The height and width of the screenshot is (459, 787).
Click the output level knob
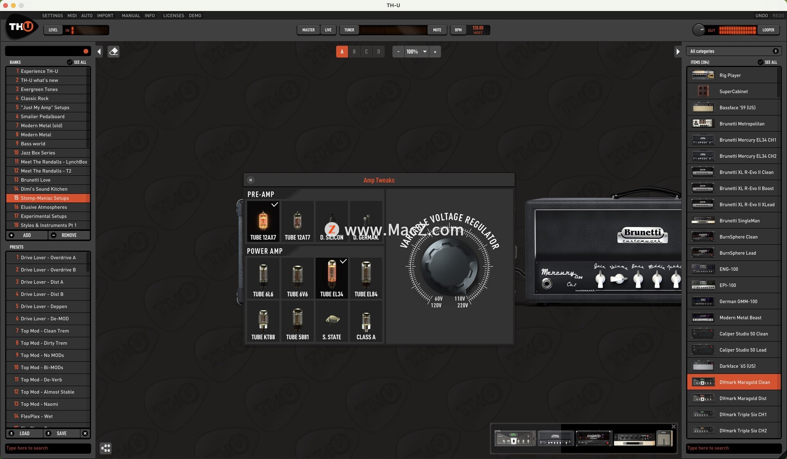(x=698, y=30)
